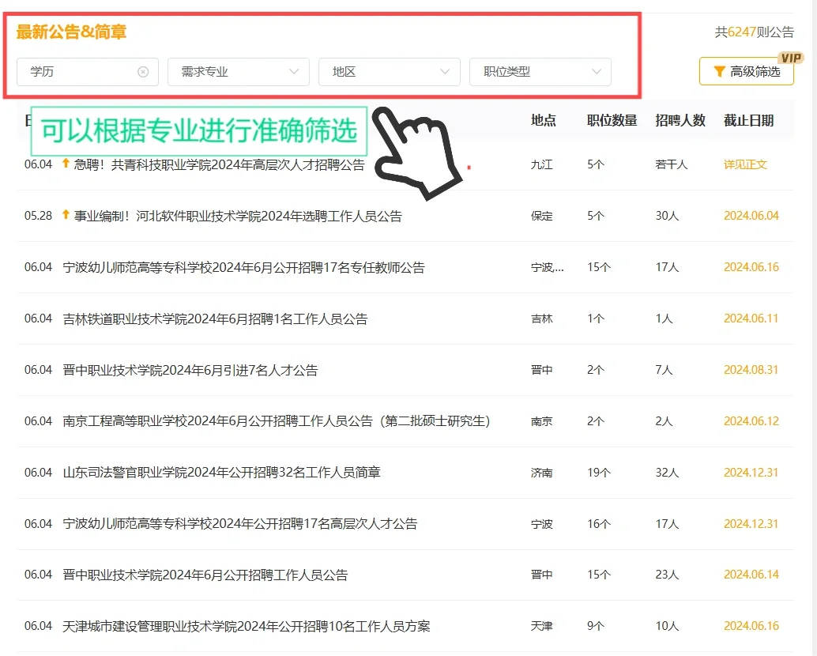The image size is (817, 656).
Task: Click the 职位数量 column header
Action: click(x=612, y=120)
